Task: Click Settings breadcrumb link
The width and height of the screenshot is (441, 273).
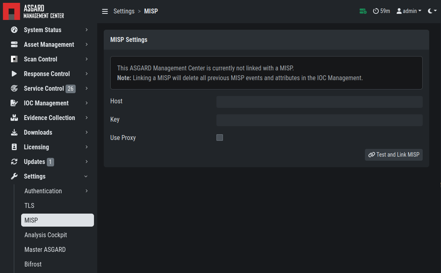Action: pos(124,11)
